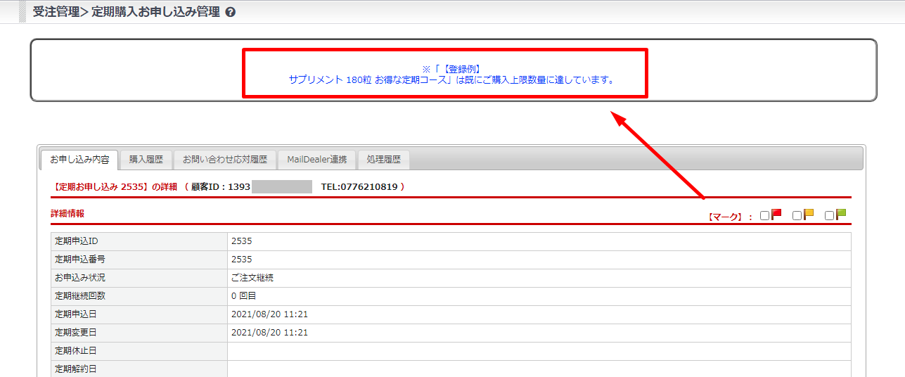
Task: Click the 定期申込日 label cell
Action: coord(139,314)
